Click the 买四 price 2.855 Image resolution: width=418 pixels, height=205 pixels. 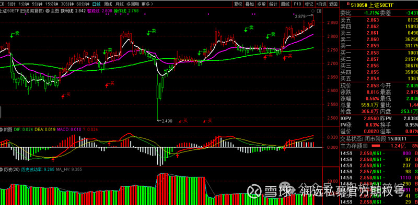(x=373, y=72)
